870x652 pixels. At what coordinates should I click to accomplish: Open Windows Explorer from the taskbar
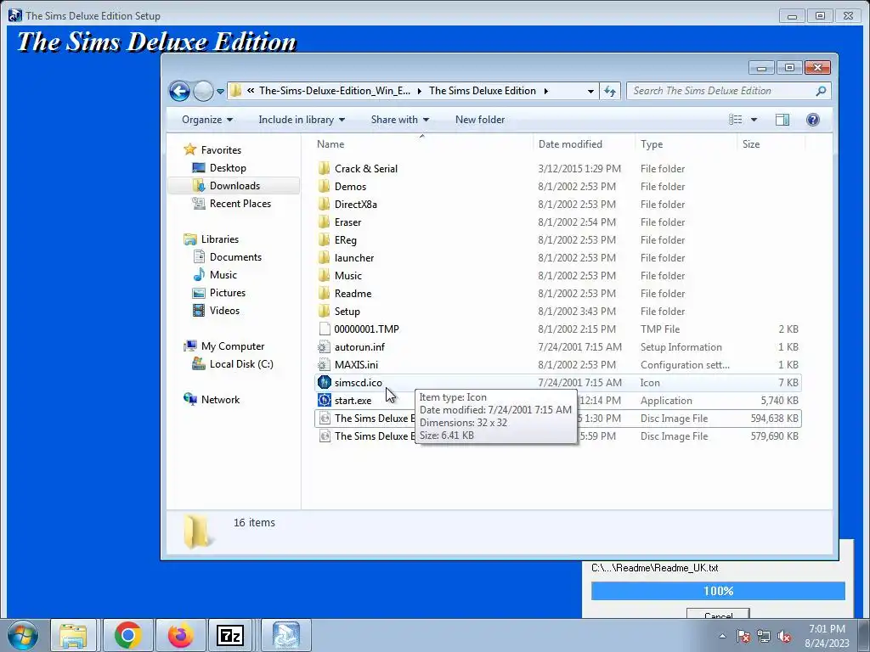[73, 635]
